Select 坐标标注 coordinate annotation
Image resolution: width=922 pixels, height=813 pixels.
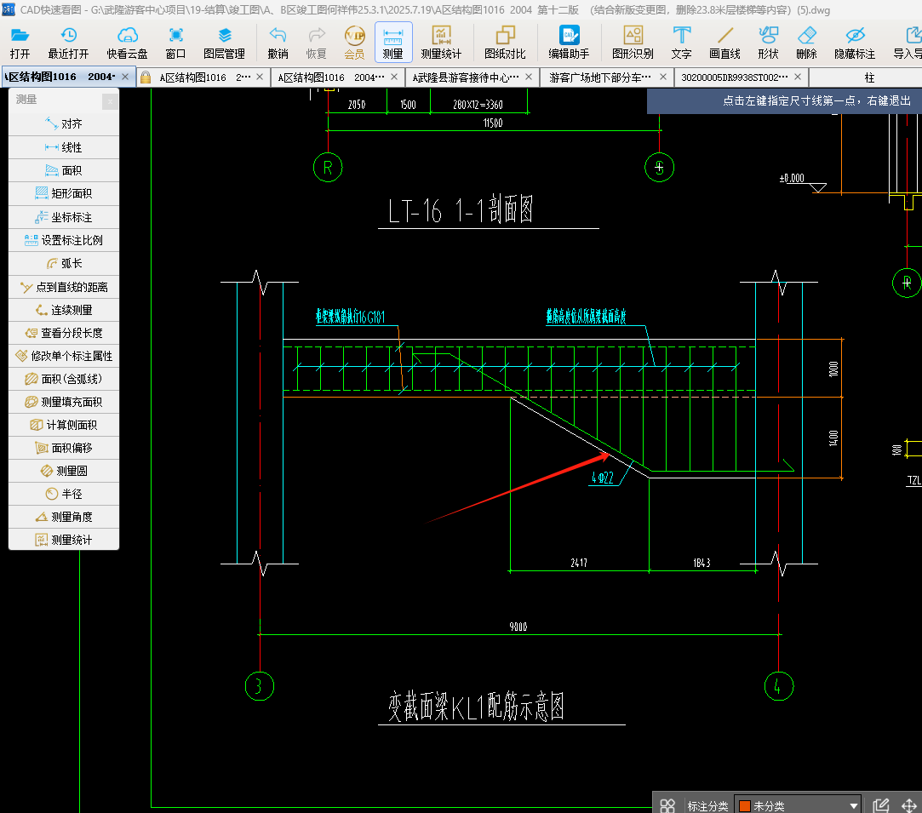(x=64, y=217)
